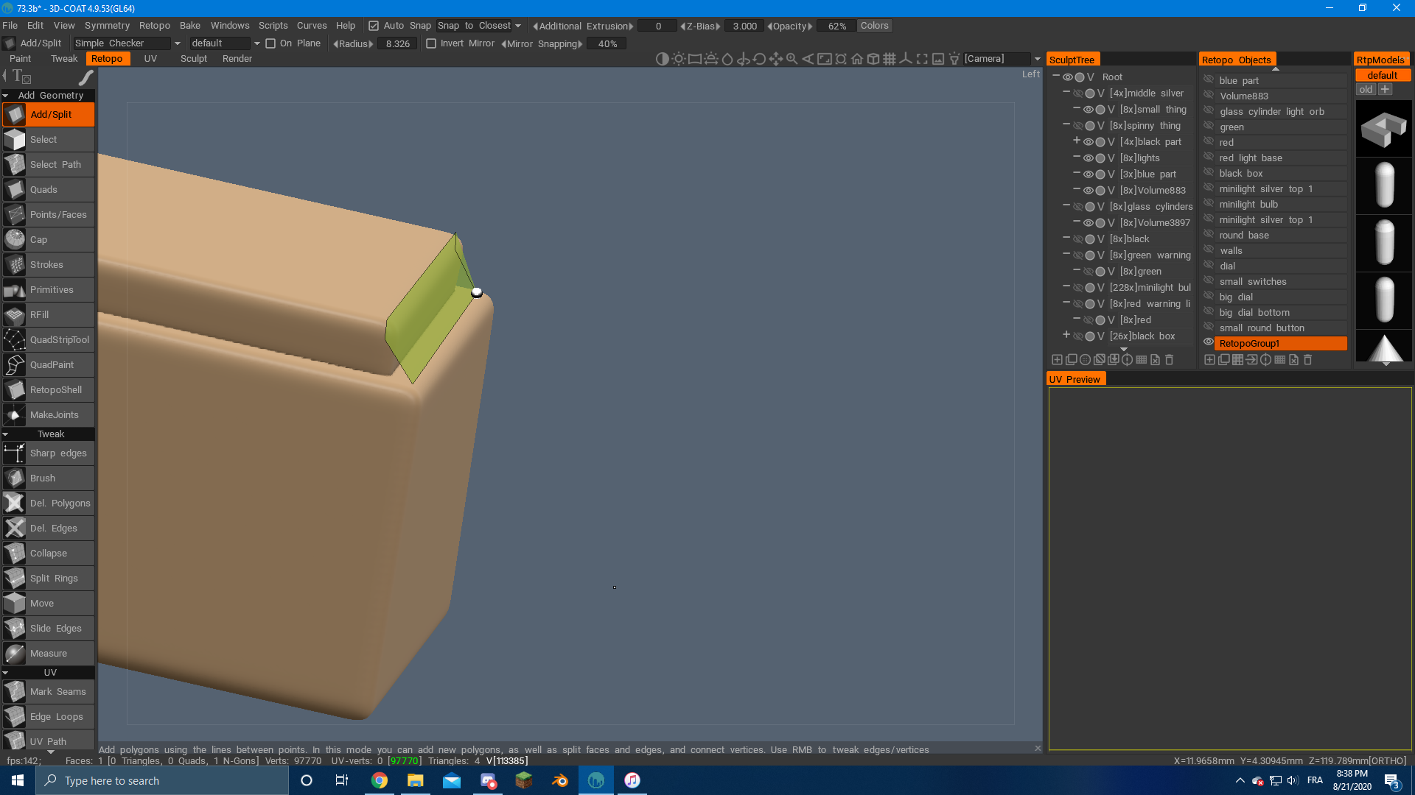
Task: Click the Measure tool
Action: (48, 654)
